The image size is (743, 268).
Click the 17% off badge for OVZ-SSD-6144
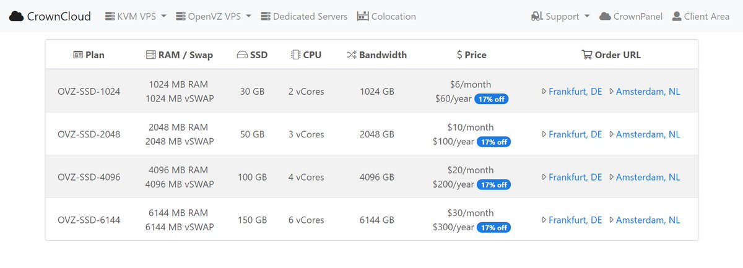click(x=493, y=228)
